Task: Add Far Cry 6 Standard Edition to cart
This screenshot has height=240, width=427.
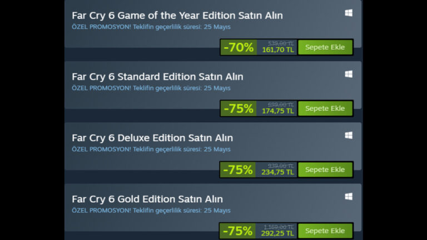Action: coord(325,108)
